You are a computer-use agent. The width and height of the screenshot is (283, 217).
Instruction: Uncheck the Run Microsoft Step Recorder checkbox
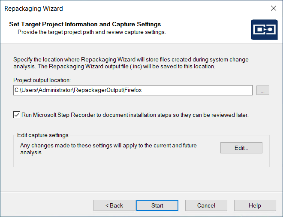tap(17, 115)
